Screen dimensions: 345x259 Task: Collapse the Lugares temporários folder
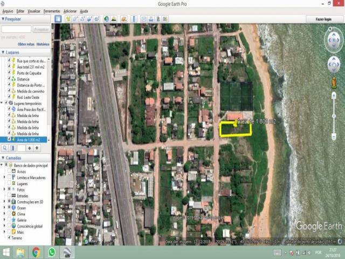tap(2, 103)
